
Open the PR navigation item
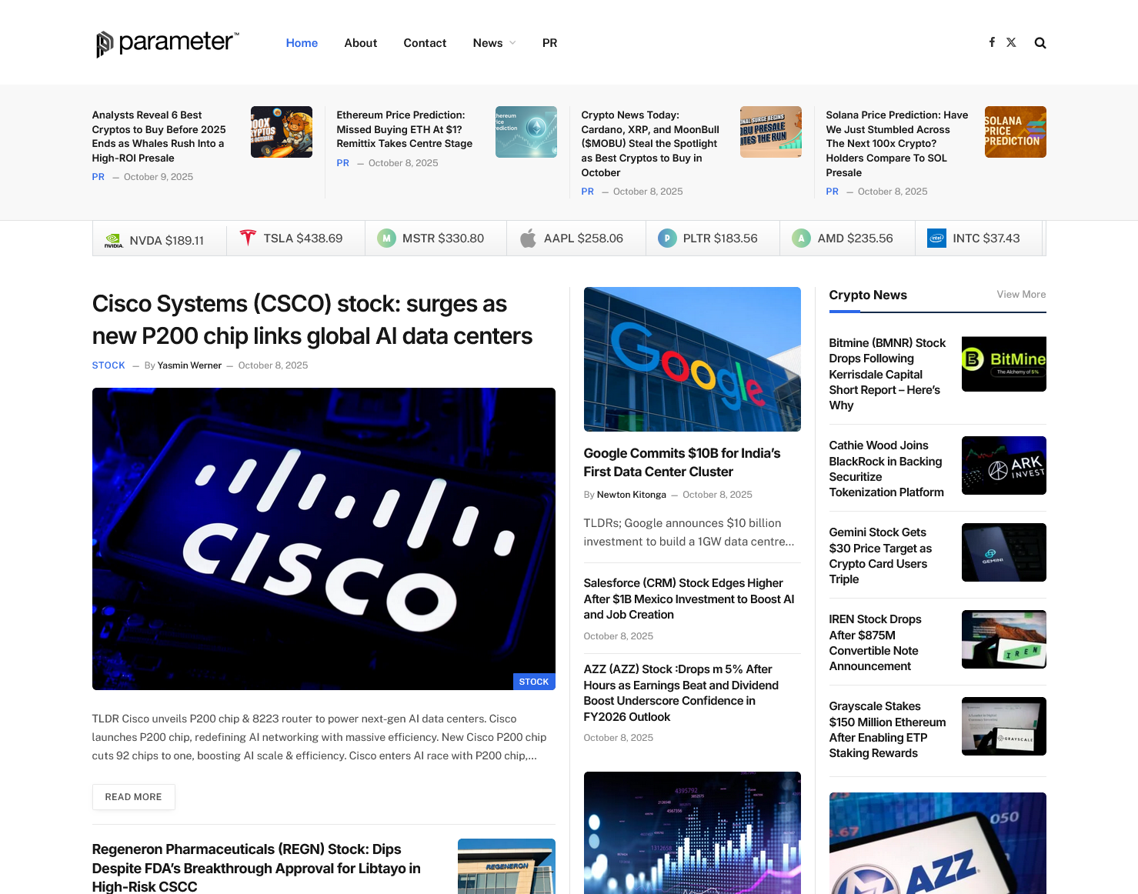549,43
